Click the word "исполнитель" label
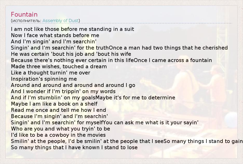This screenshot has width=243, height=164. click(26, 20)
